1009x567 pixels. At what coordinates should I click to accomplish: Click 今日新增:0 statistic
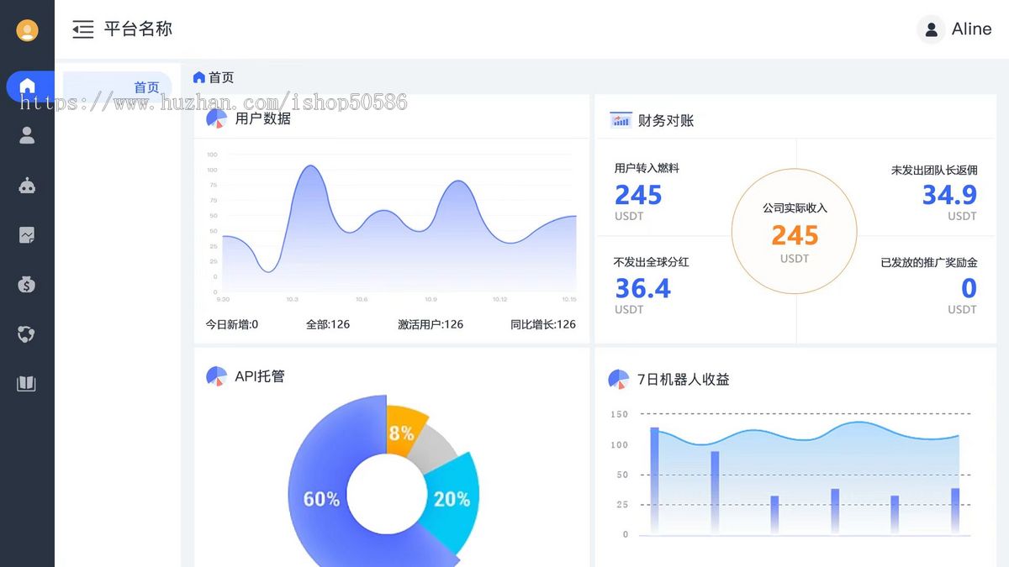click(x=232, y=324)
